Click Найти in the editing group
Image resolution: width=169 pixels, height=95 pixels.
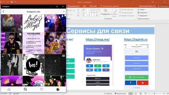(x=141, y=9)
